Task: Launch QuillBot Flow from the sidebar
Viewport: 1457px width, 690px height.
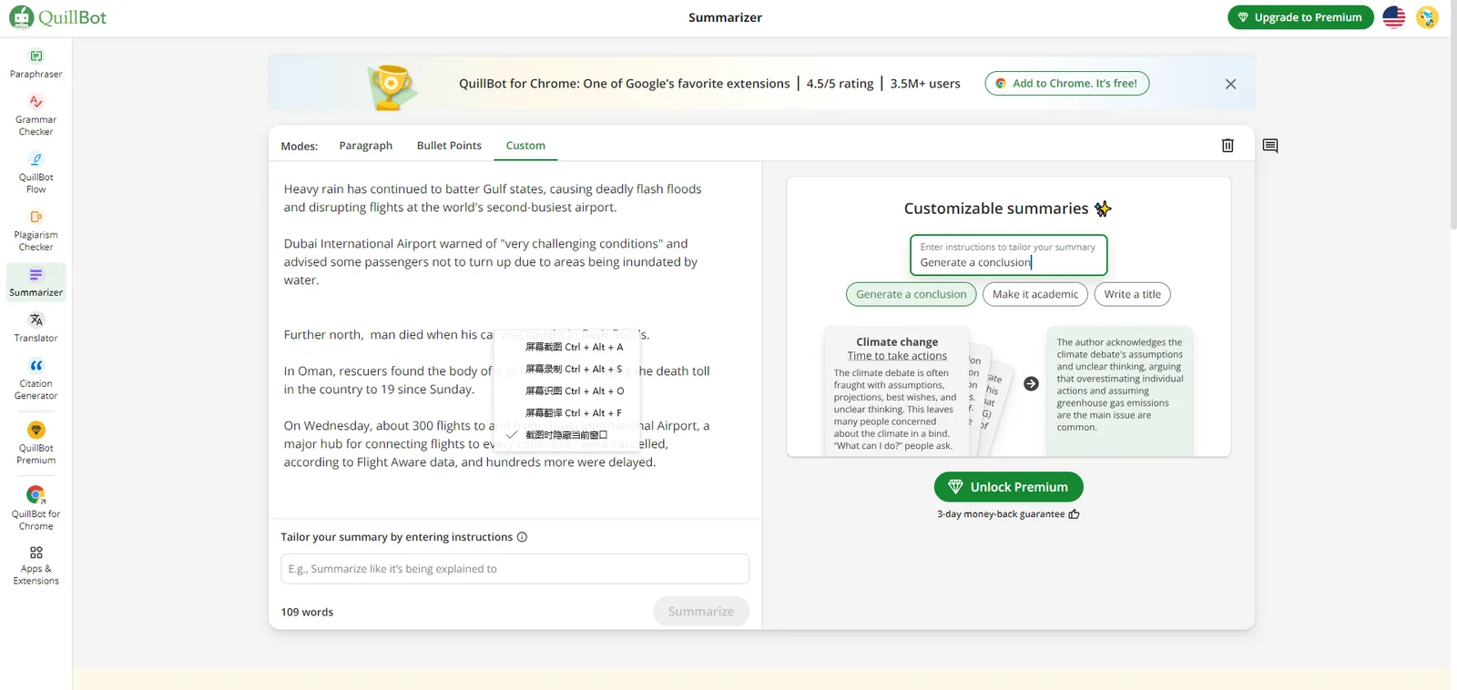Action: tap(36, 173)
